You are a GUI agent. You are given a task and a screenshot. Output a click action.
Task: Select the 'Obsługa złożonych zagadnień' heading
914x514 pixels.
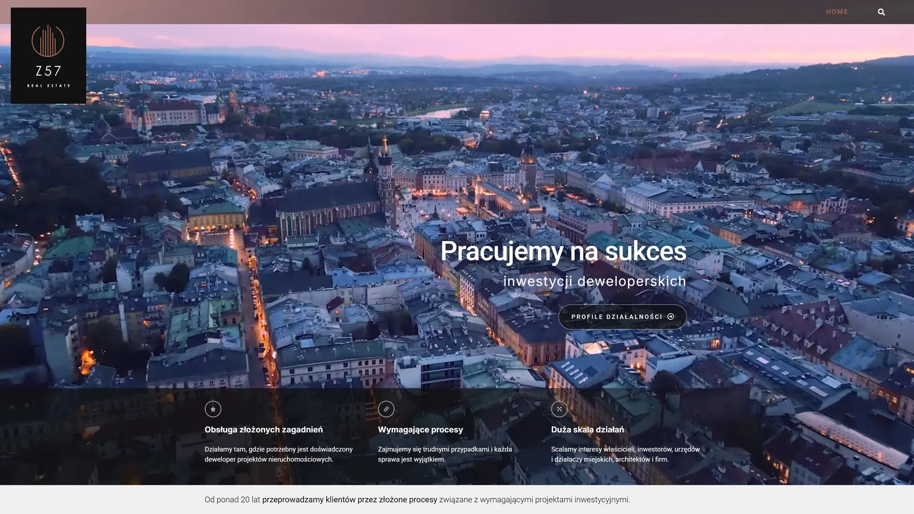tap(264, 430)
